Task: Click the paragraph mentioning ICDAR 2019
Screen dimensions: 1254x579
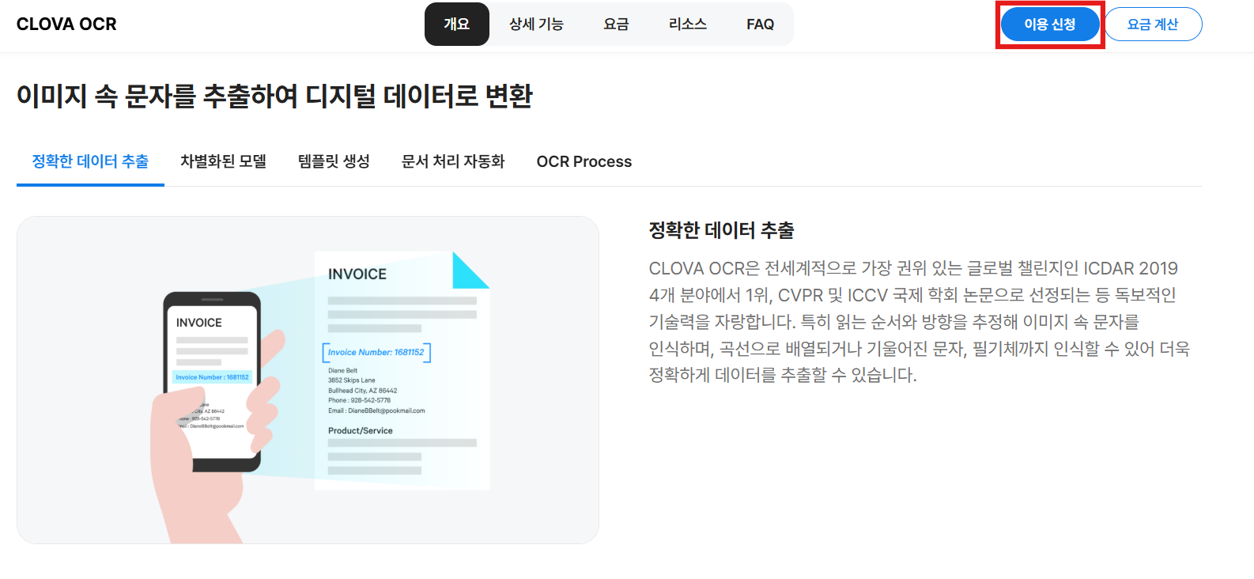Action: click(919, 321)
